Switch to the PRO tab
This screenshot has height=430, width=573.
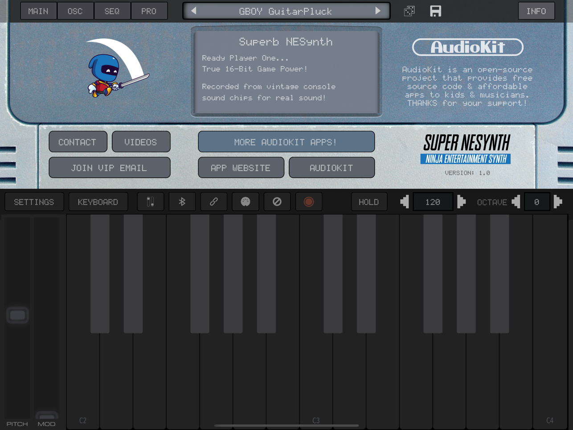[x=149, y=11]
